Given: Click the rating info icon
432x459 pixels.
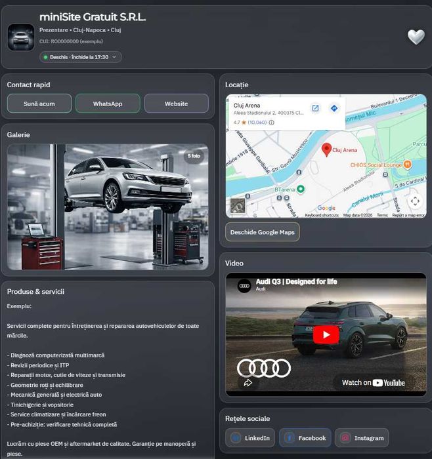Looking at the screenshot, I should point(272,123).
